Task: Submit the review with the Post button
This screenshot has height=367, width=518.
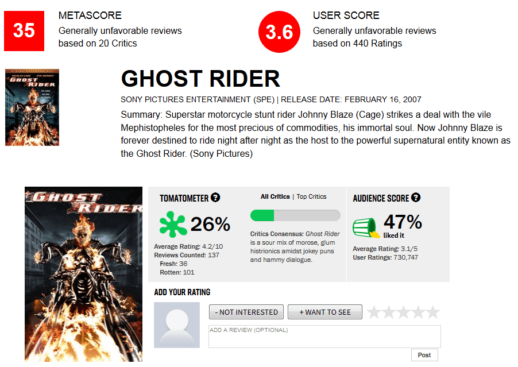Action: point(424,355)
